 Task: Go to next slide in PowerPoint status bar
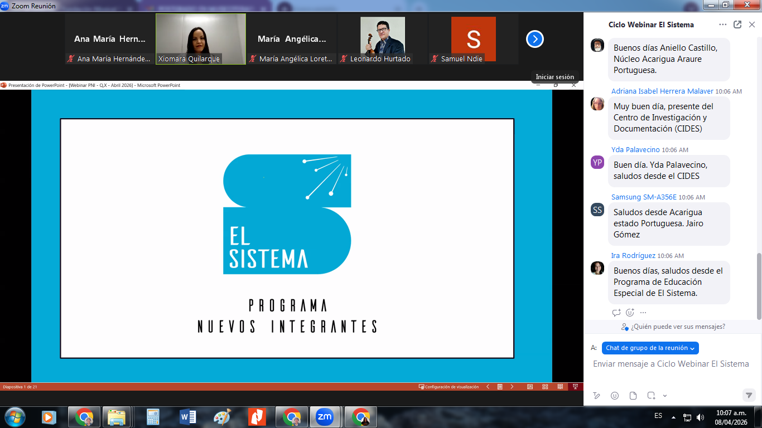point(512,387)
